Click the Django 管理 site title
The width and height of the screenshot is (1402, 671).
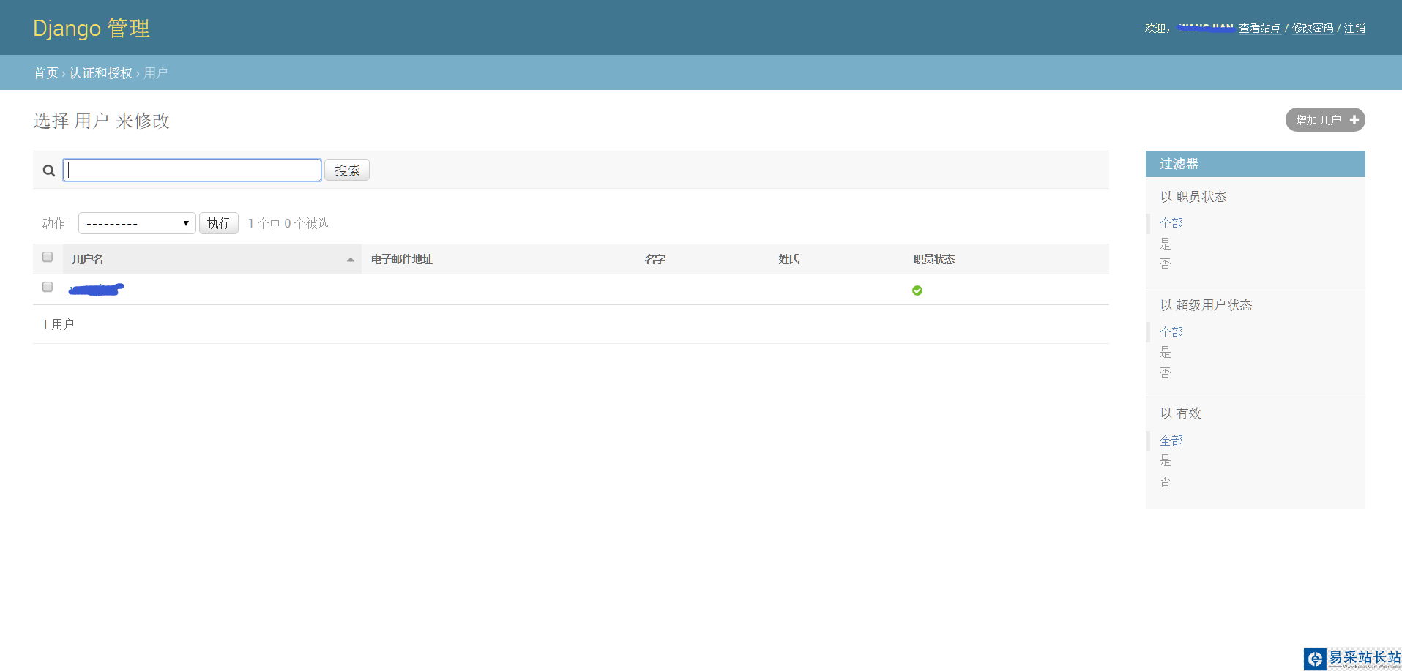coord(92,28)
